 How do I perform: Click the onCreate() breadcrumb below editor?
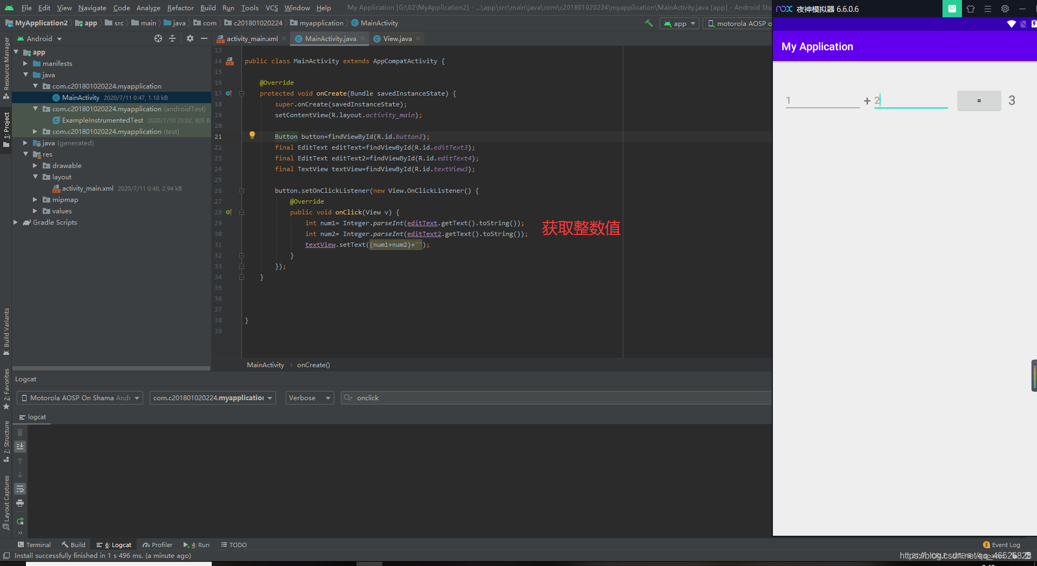(x=313, y=365)
